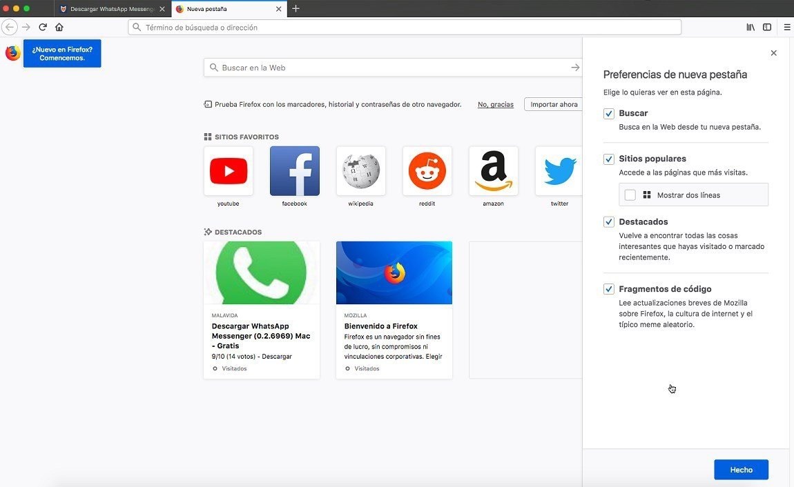Click the Hecho button
794x487 pixels.
[x=741, y=470]
